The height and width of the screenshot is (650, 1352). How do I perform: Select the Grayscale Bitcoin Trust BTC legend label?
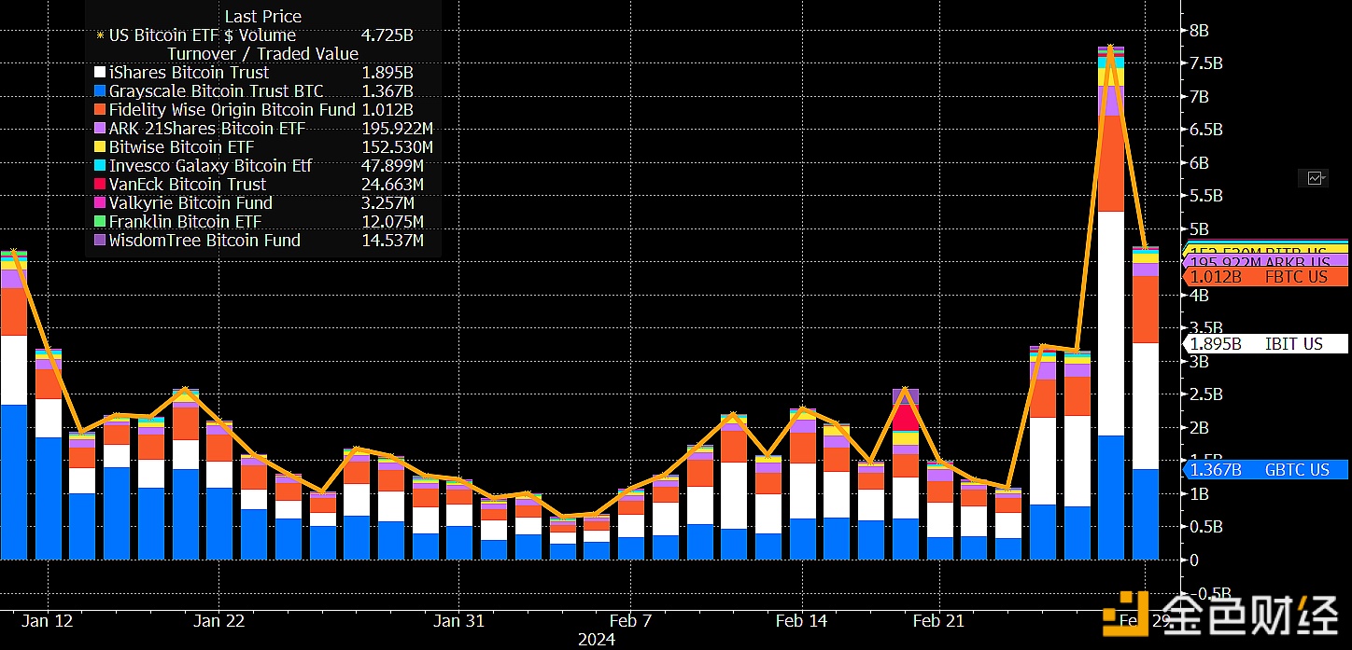pyautogui.click(x=217, y=91)
